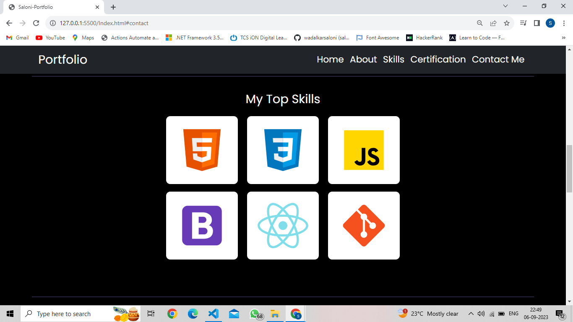Open the HackerRank bookmark
This screenshot has height=322, width=573.
click(425, 37)
